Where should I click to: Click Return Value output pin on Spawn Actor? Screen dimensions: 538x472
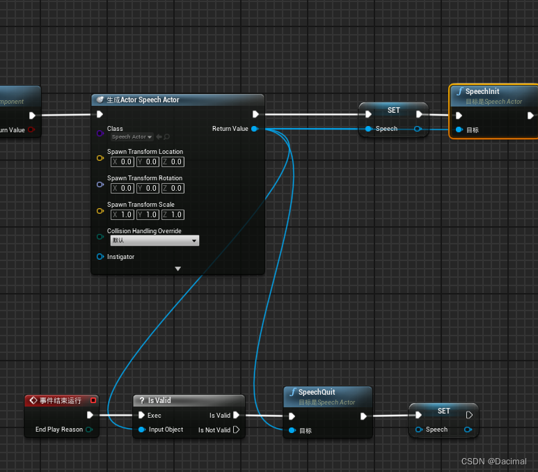click(x=255, y=129)
